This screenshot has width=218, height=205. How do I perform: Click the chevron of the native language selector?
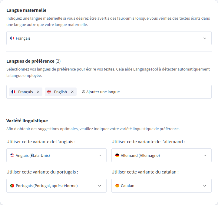point(205,38)
